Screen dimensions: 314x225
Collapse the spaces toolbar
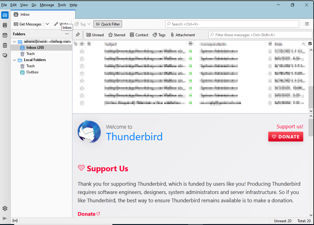pyautogui.click(x=5, y=218)
